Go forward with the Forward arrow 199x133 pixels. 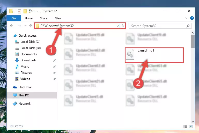point(19,26)
